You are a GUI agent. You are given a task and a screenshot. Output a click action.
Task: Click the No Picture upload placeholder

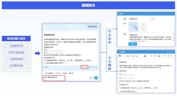pos(143,27)
